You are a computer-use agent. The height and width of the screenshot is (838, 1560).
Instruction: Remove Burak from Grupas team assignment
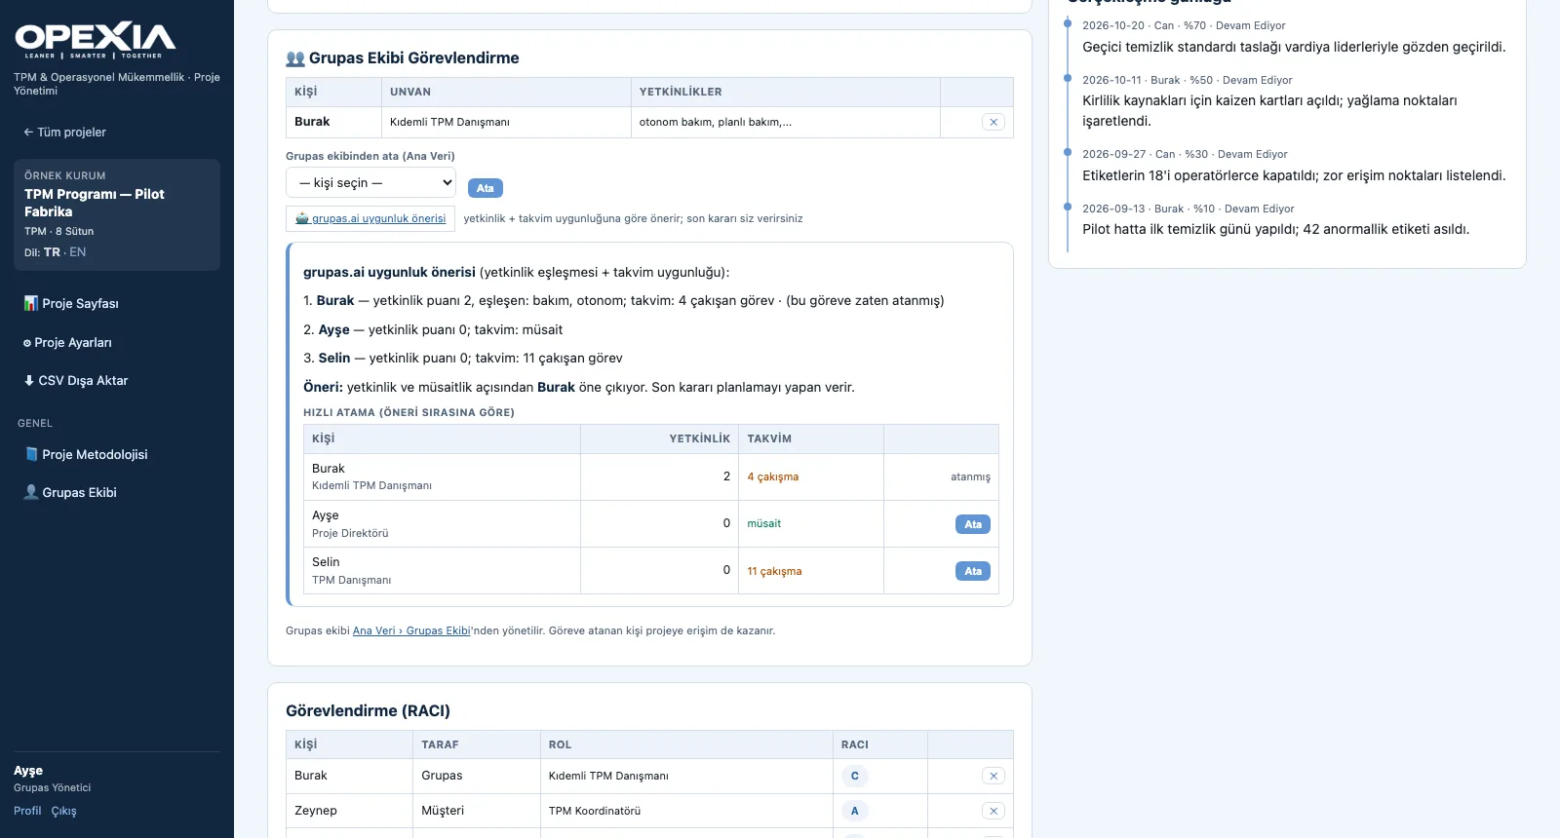pyautogui.click(x=994, y=123)
